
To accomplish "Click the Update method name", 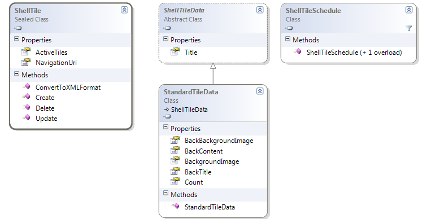I will tap(46, 119).
